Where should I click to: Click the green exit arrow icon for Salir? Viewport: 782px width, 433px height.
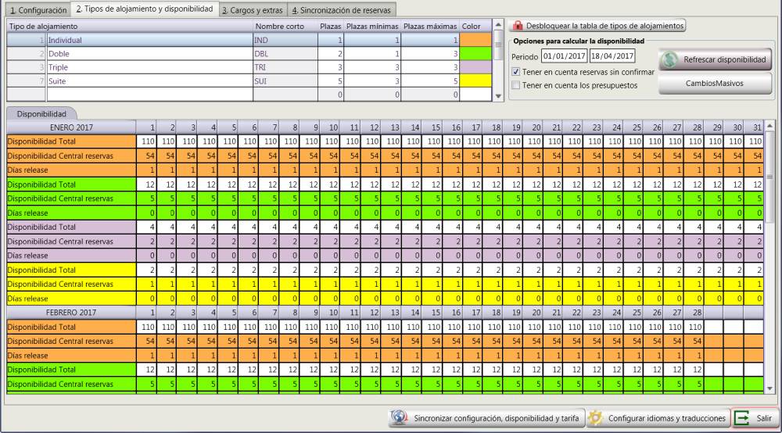tap(742, 418)
